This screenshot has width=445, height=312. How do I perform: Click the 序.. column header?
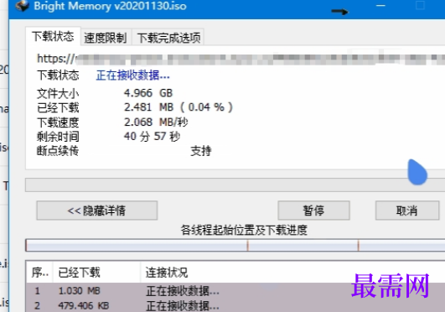39,273
